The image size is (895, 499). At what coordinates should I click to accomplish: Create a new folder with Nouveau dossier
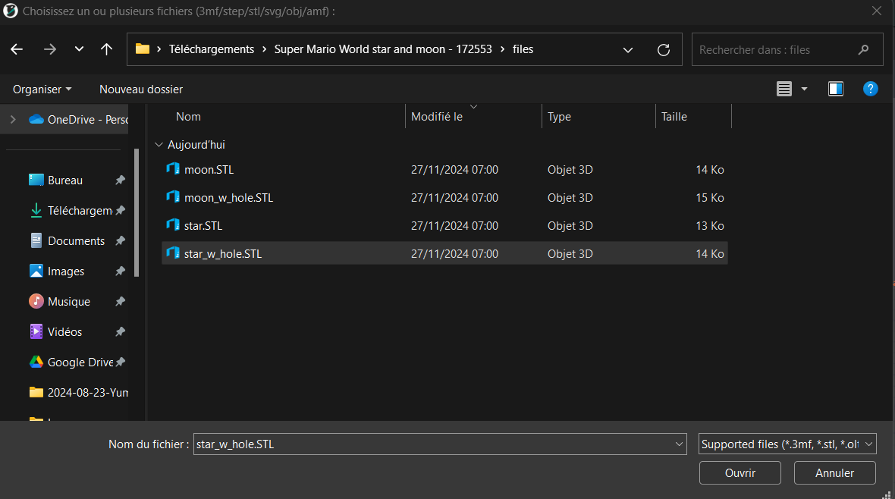pyautogui.click(x=141, y=89)
